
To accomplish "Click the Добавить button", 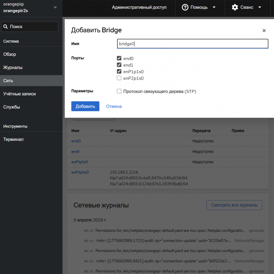I will click(x=85, y=106).
